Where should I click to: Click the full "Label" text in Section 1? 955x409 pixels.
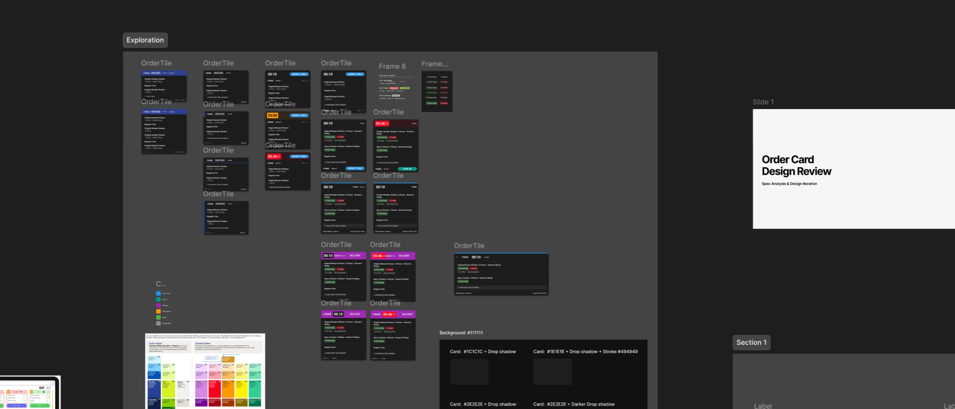click(x=763, y=406)
